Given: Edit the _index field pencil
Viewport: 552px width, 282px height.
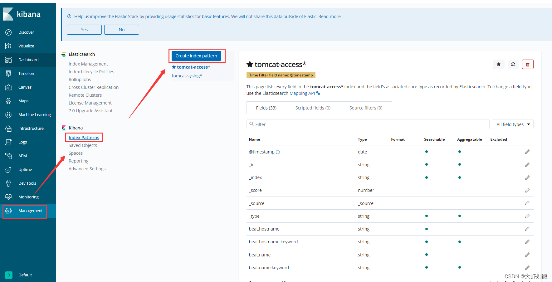Looking at the screenshot, I should 527,177.
